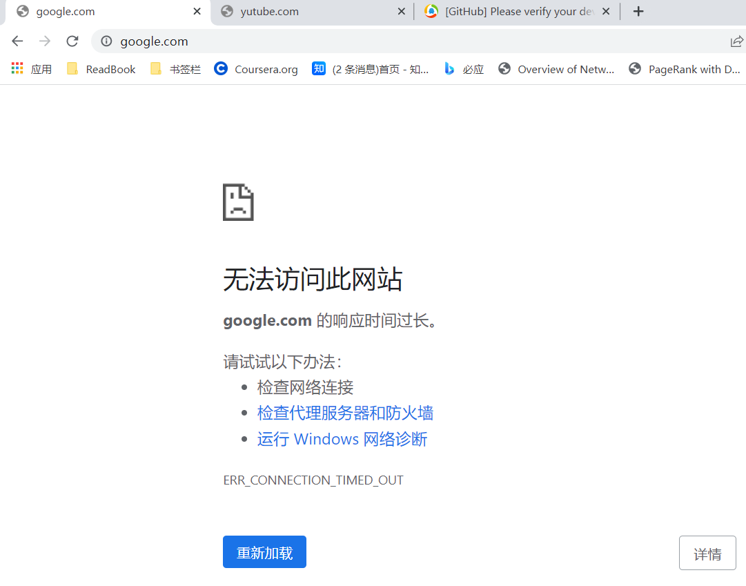Open the 应用 apps grid icon

[32, 69]
